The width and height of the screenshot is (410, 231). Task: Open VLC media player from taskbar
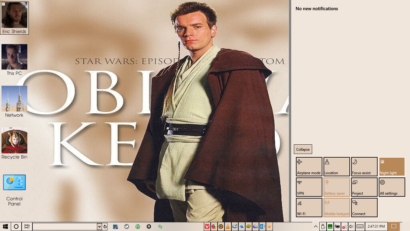(x=228, y=226)
